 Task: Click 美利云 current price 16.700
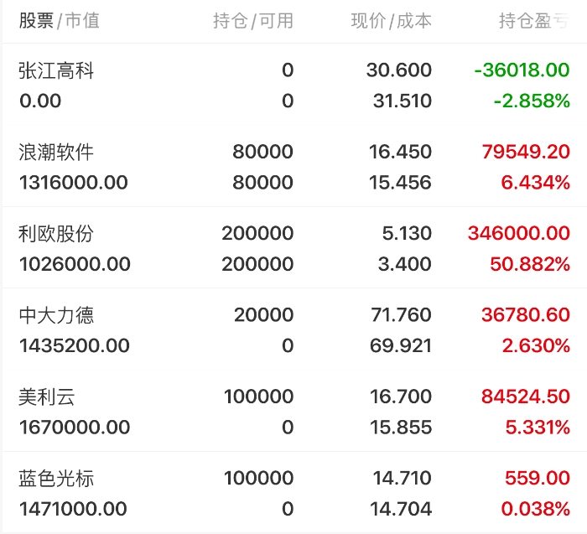pos(401,397)
